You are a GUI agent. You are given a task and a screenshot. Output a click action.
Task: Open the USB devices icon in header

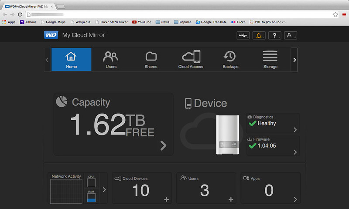click(x=243, y=36)
